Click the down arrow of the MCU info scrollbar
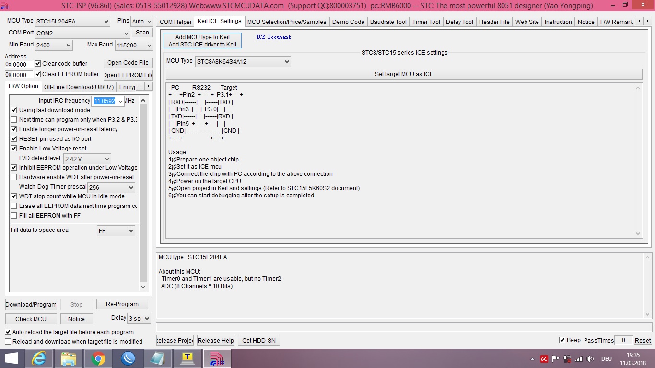Image resolution: width=655 pixels, height=368 pixels. point(647,314)
